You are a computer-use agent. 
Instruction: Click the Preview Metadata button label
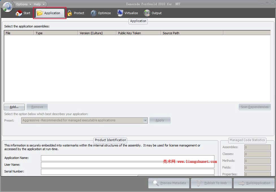[x=173, y=183]
